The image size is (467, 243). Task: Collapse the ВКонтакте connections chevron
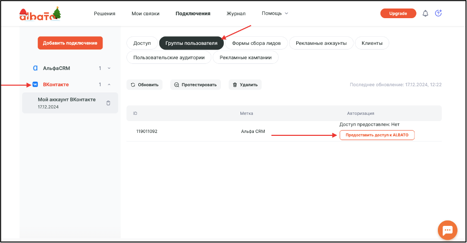pos(109,84)
